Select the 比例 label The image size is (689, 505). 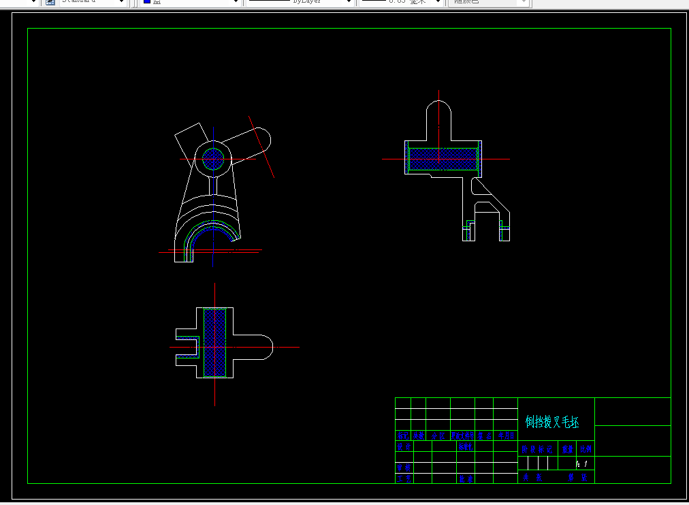(586, 450)
